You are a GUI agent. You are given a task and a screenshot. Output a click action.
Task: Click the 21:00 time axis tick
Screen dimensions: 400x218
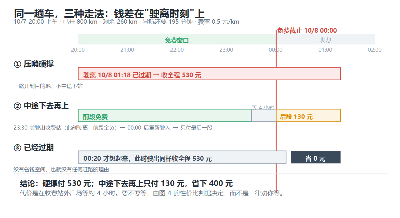127,50
